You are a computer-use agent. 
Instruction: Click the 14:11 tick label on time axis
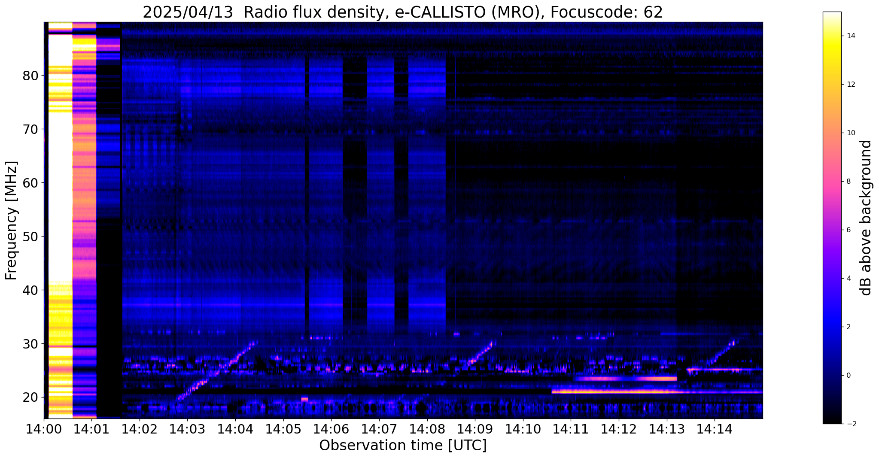(x=571, y=429)
